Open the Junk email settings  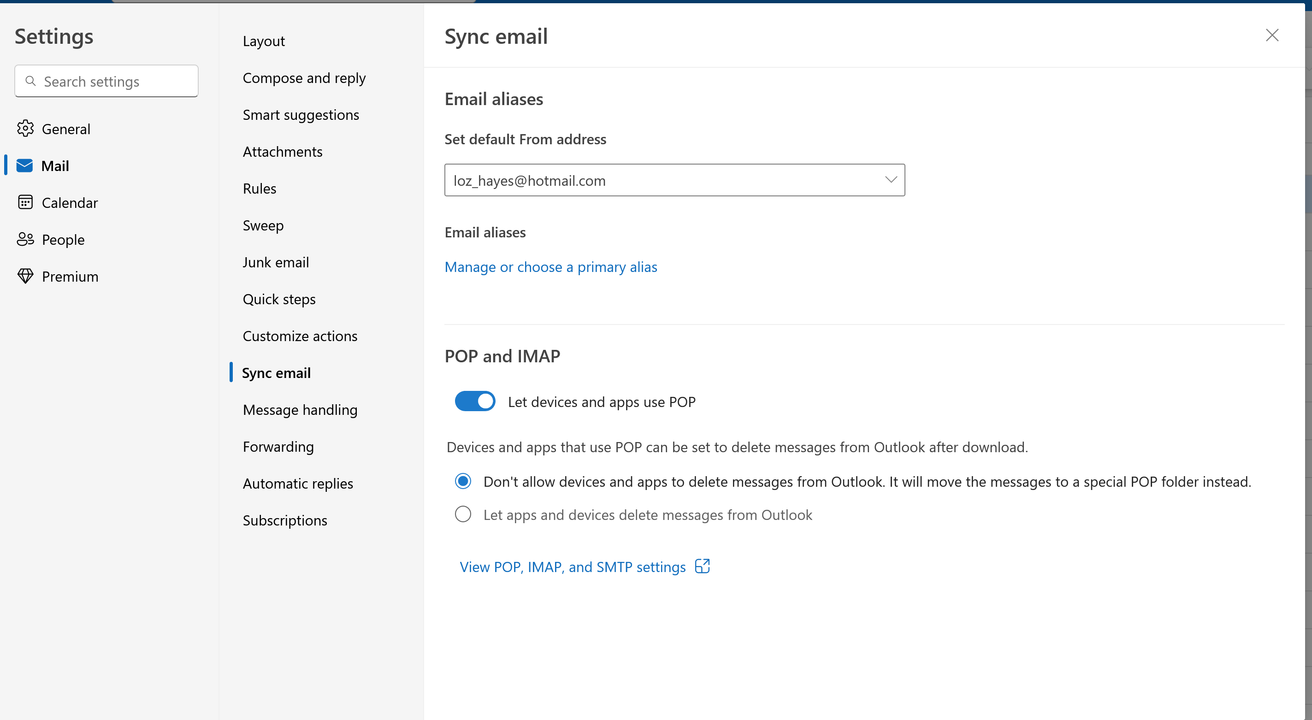coord(276,262)
